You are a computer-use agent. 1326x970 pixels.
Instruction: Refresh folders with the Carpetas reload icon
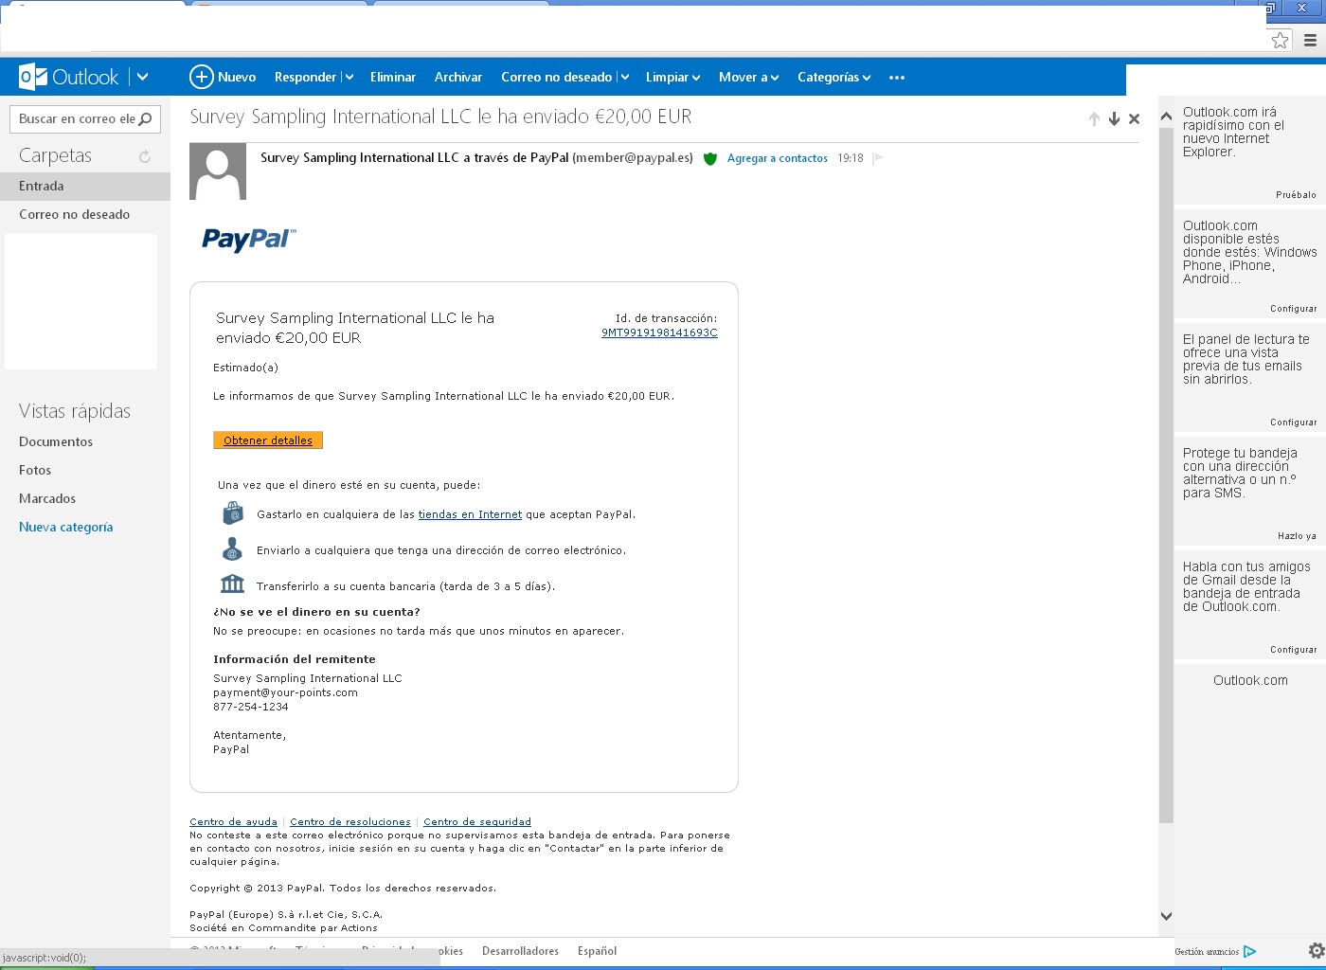click(x=145, y=156)
